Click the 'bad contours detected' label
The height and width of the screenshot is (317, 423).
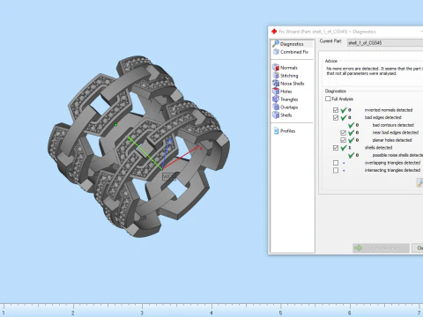393,125
